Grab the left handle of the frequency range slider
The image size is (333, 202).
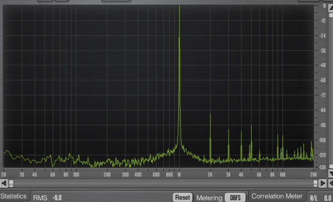coord(11,183)
